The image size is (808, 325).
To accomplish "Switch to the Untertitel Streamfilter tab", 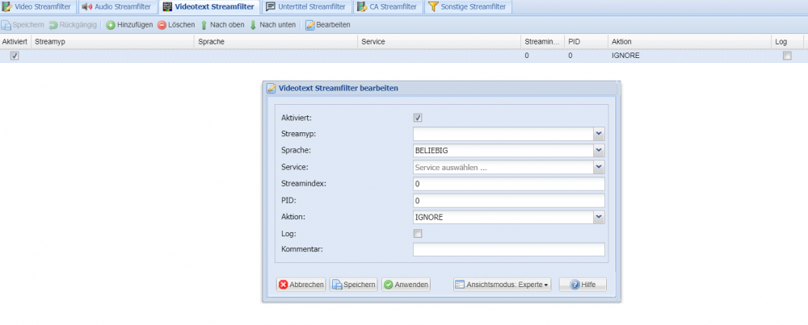I will coord(306,7).
